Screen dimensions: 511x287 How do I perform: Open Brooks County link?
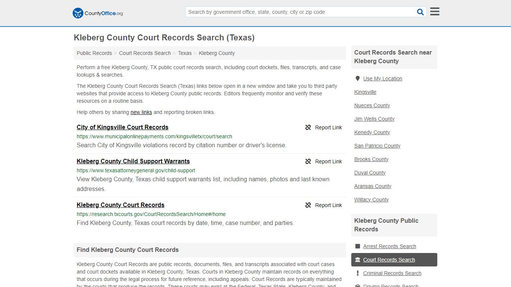point(371,159)
